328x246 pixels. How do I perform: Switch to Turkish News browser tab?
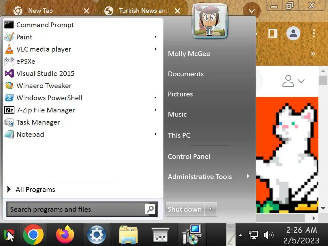tap(144, 11)
